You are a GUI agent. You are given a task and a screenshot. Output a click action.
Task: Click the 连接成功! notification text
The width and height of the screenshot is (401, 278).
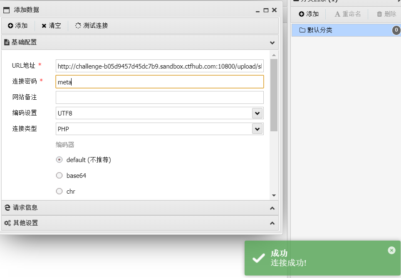[x=288, y=263]
